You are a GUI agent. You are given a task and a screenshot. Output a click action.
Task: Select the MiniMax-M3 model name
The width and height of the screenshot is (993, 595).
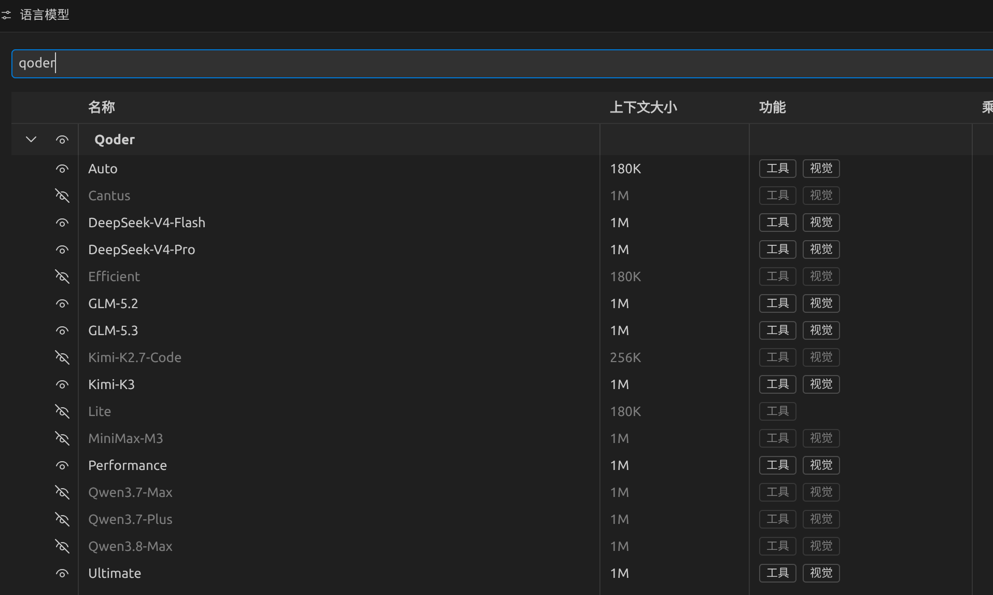click(125, 438)
